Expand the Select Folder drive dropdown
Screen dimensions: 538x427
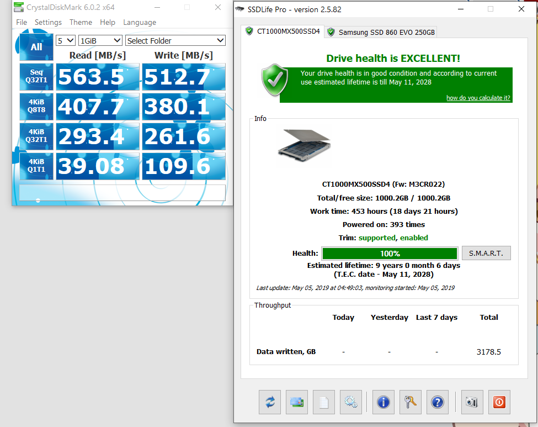[x=175, y=40]
